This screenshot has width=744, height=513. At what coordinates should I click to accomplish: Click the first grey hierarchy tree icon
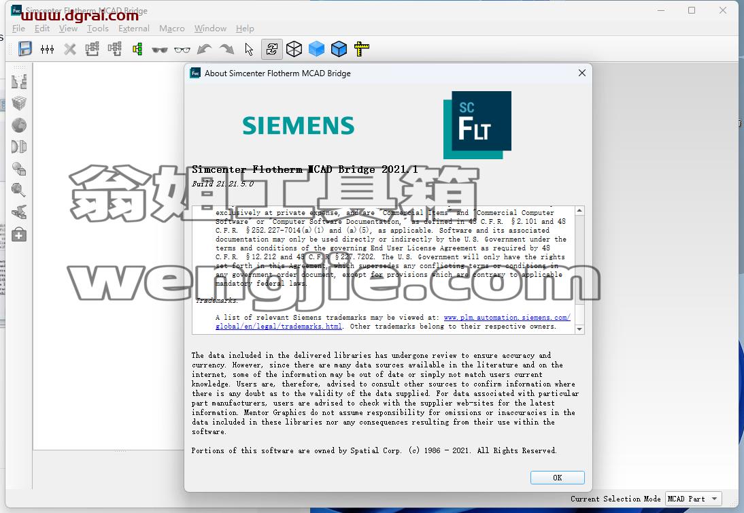[x=92, y=49]
